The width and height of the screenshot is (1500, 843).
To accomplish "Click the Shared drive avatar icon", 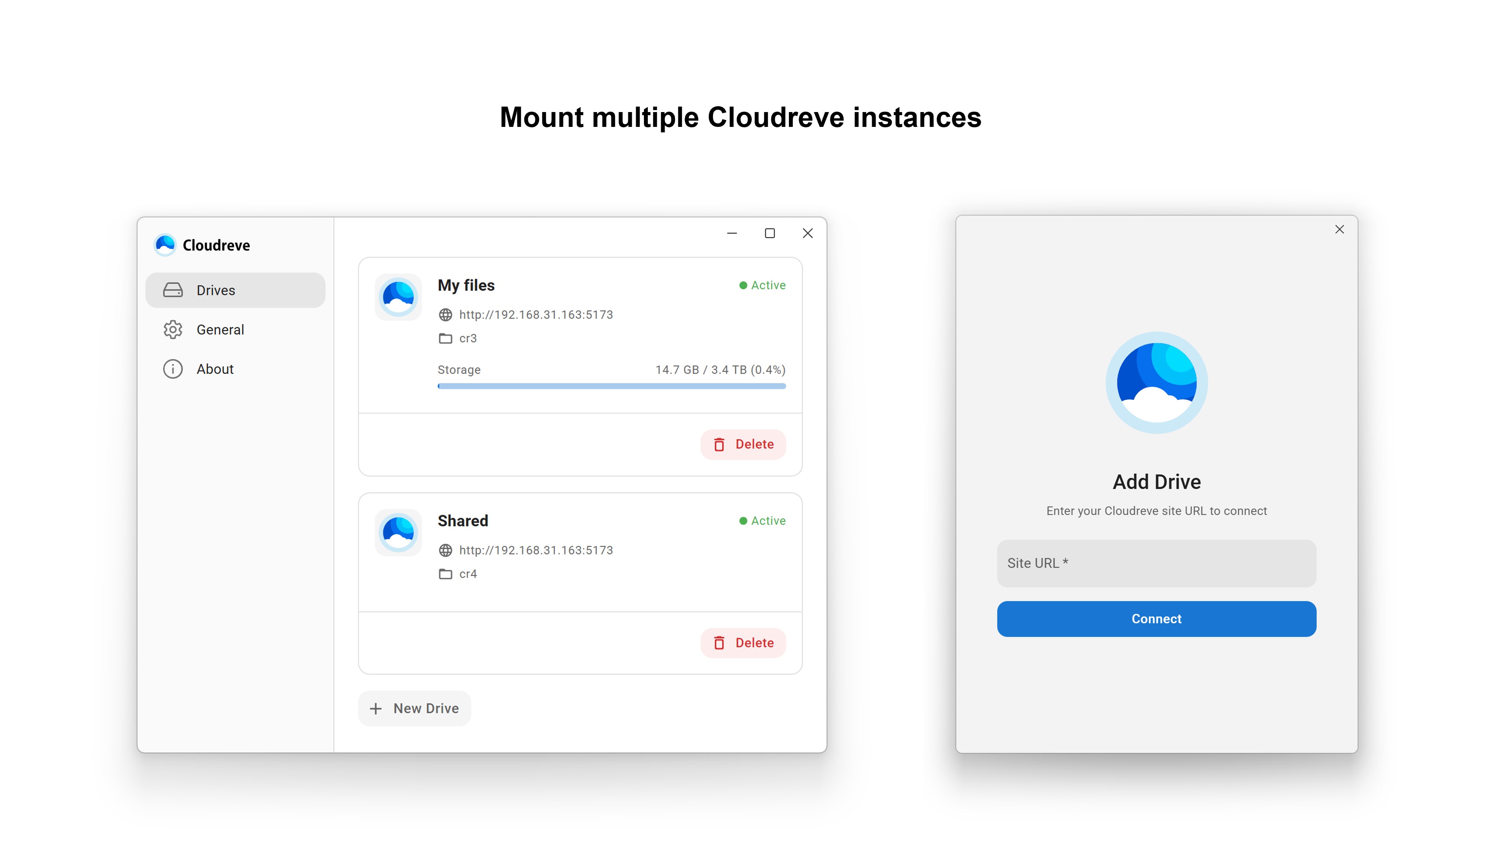I will 398,532.
